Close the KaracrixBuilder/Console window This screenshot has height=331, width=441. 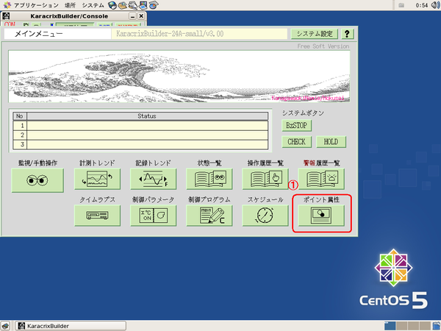(x=141, y=16)
